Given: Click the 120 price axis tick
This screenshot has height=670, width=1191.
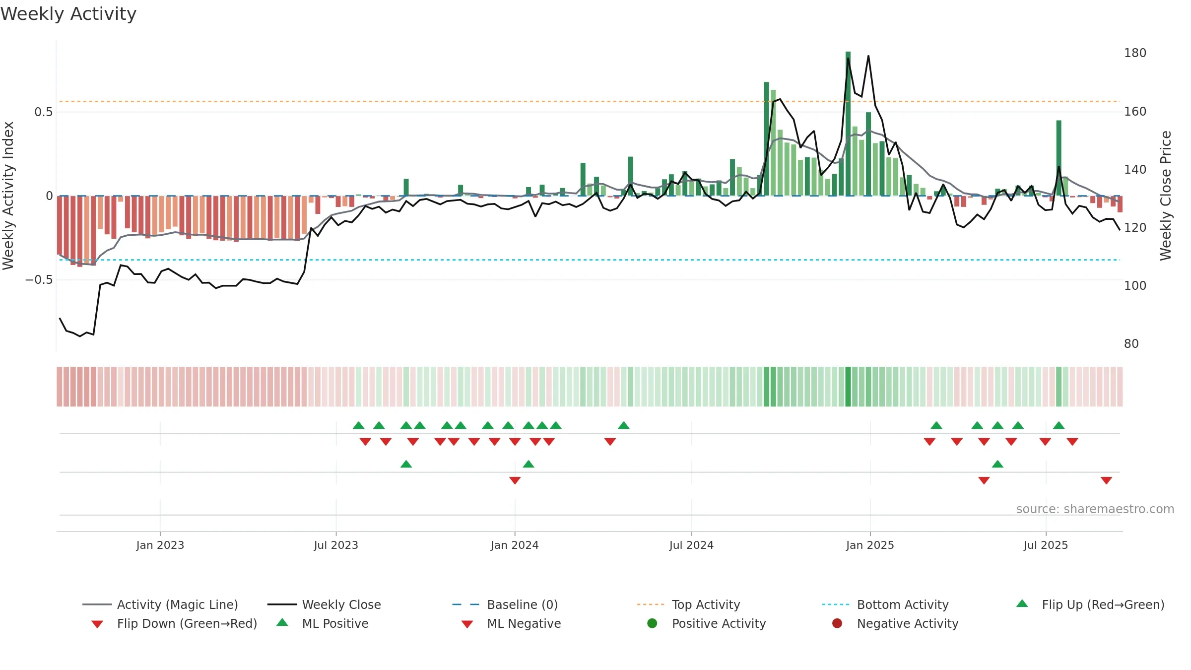Looking at the screenshot, I should [x=1135, y=227].
